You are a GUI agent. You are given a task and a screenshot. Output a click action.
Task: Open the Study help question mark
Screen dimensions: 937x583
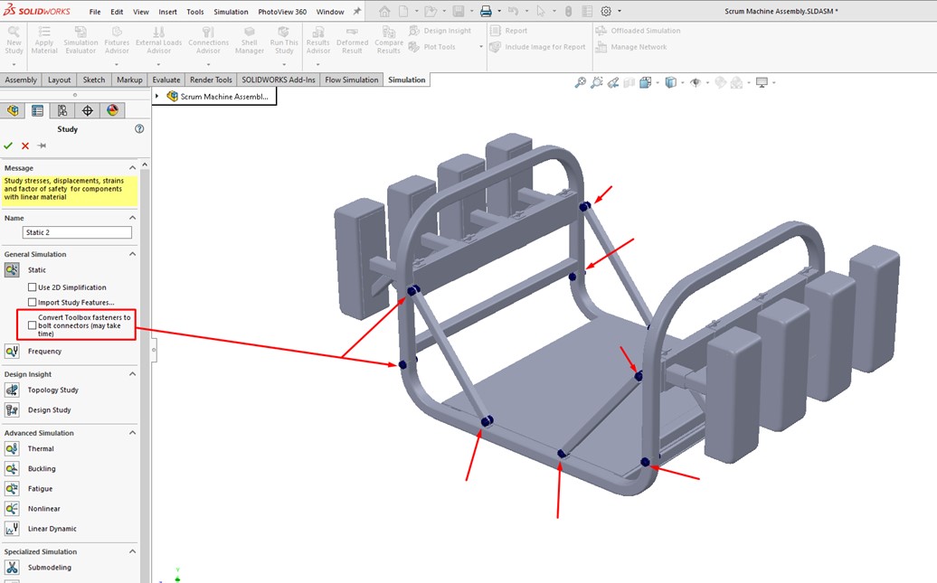pos(139,129)
